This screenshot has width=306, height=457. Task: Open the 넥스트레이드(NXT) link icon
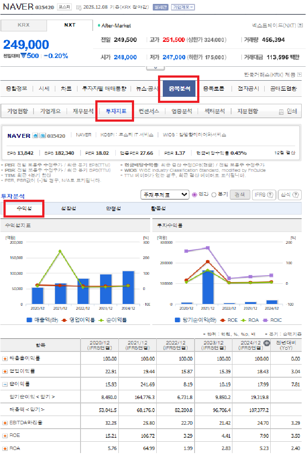300,25
